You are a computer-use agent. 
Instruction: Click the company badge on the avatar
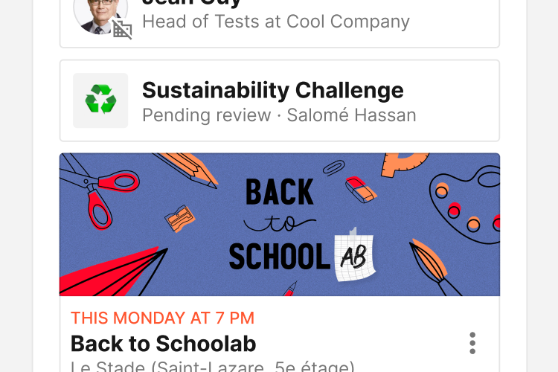pos(122,29)
